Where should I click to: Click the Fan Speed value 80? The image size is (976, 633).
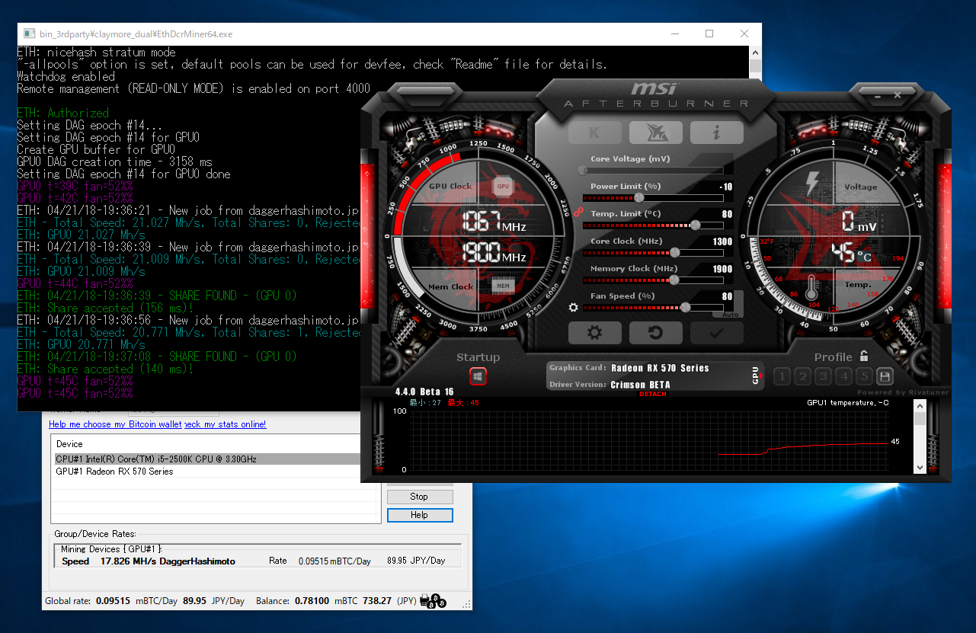[727, 296]
